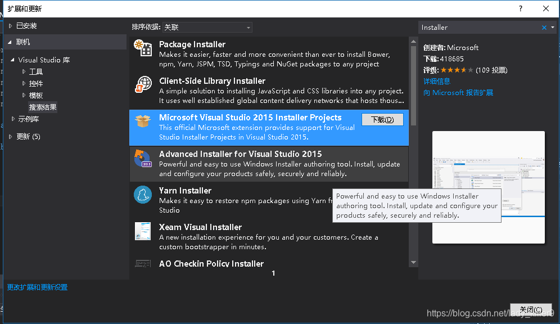Viewport: 560px width, 324px height.
Task: Collapse the 联机 category
Action: pos(10,42)
